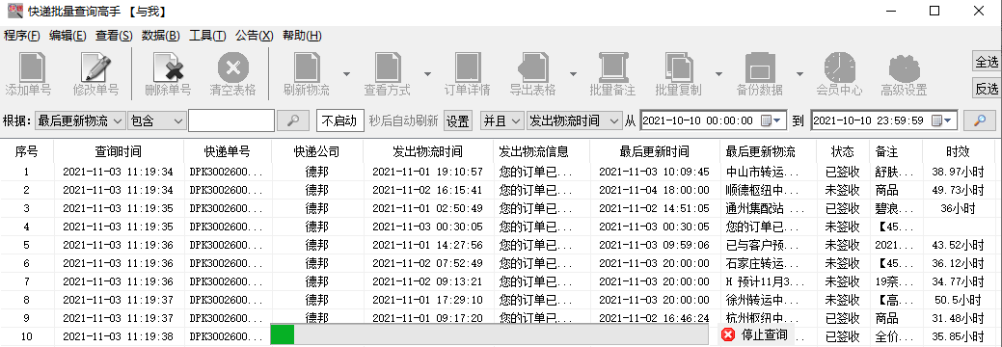1002x347 pixels.
Task: Click the 批量备注 batch remark icon
Action: pos(612,67)
